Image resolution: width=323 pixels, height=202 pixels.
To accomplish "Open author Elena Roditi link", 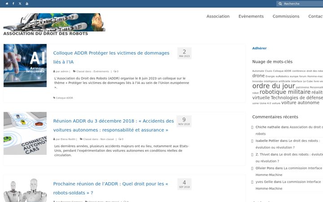I will point(68,139).
